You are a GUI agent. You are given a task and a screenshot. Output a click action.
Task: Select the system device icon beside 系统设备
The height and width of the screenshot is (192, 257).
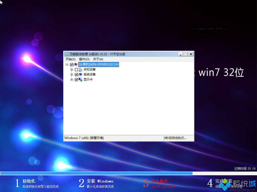(80, 74)
